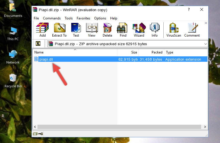The height and width of the screenshot is (143, 220).
Task: Click the Application extension type cell
Action: pos(183,59)
